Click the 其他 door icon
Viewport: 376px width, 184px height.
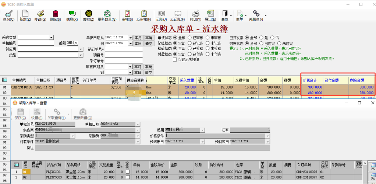pos(225,14)
